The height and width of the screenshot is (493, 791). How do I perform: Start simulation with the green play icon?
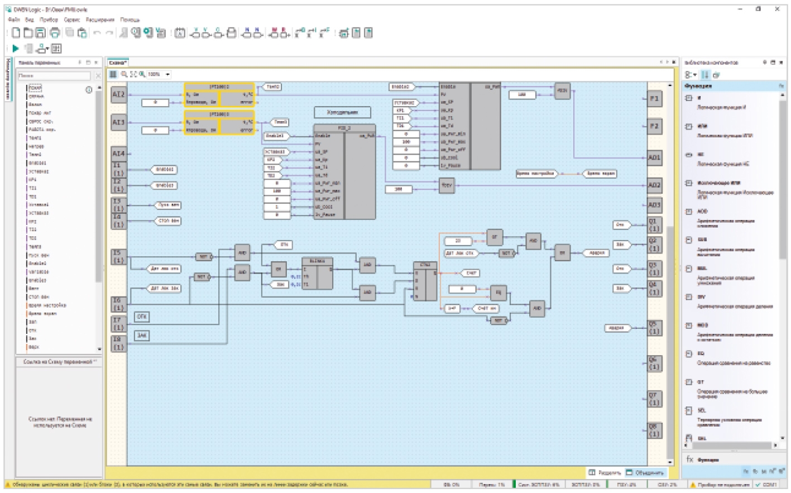16,49
